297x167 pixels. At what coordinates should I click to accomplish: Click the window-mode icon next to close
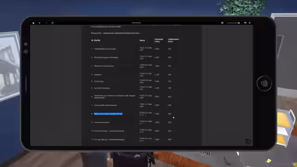pos(245,23)
